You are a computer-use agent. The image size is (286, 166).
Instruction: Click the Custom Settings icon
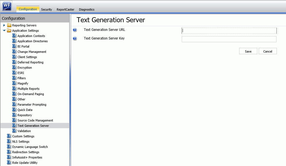[9, 136]
